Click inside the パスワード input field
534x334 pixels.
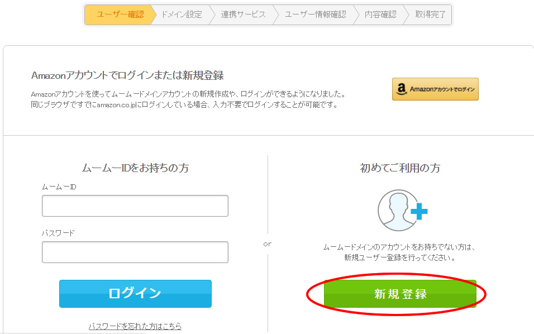coord(135,252)
